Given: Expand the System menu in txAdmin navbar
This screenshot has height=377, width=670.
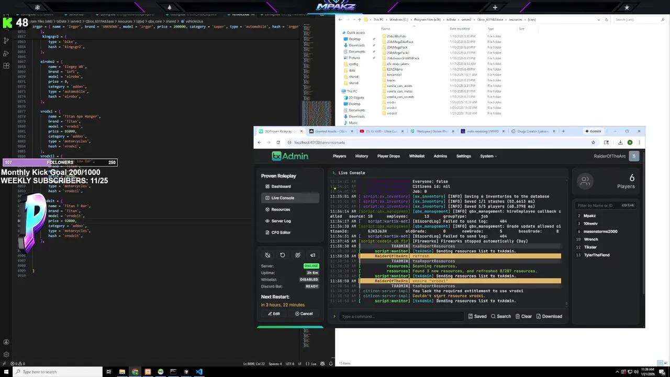Looking at the screenshot, I should click(x=488, y=156).
